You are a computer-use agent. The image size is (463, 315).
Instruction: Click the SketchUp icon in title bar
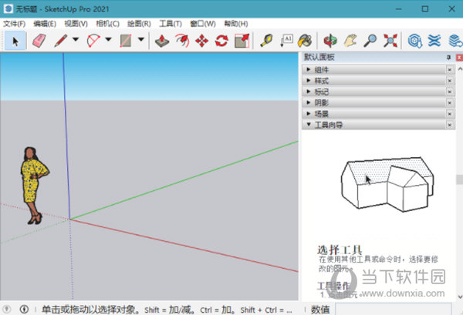tap(8, 8)
